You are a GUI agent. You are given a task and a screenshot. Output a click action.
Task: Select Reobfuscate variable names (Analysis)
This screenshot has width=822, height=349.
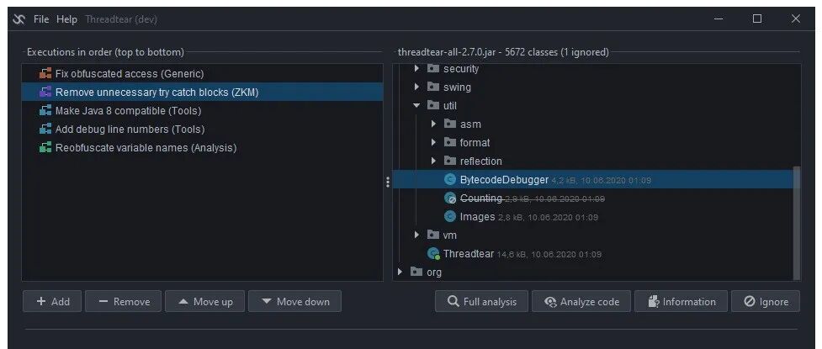point(203,148)
